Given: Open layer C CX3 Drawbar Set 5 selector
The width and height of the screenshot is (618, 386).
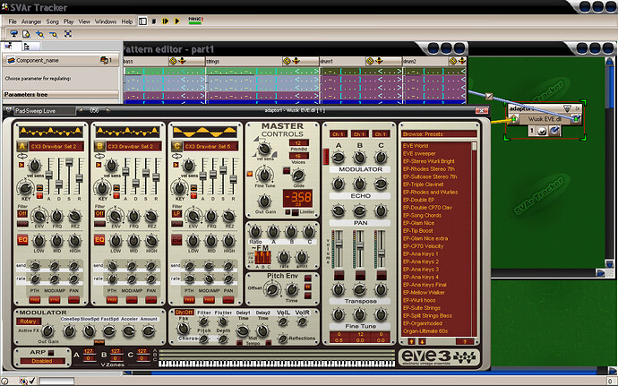Looking at the screenshot, I should (x=210, y=146).
